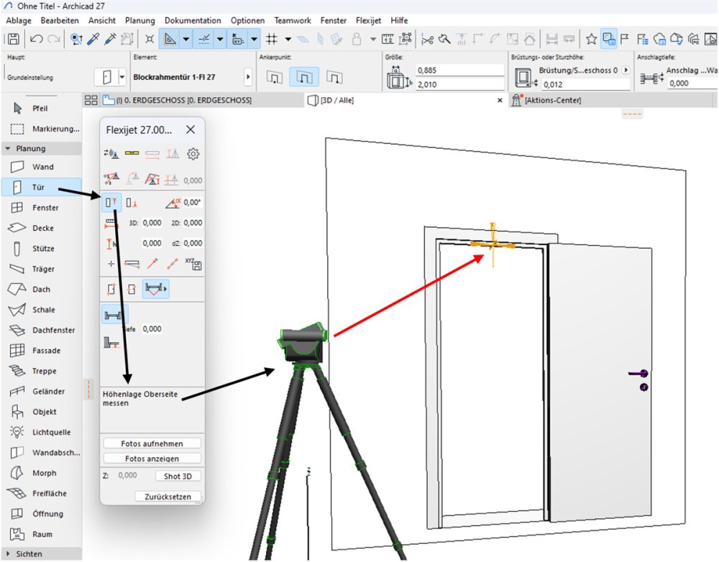Click the save icon in main toolbar

tap(14, 39)
